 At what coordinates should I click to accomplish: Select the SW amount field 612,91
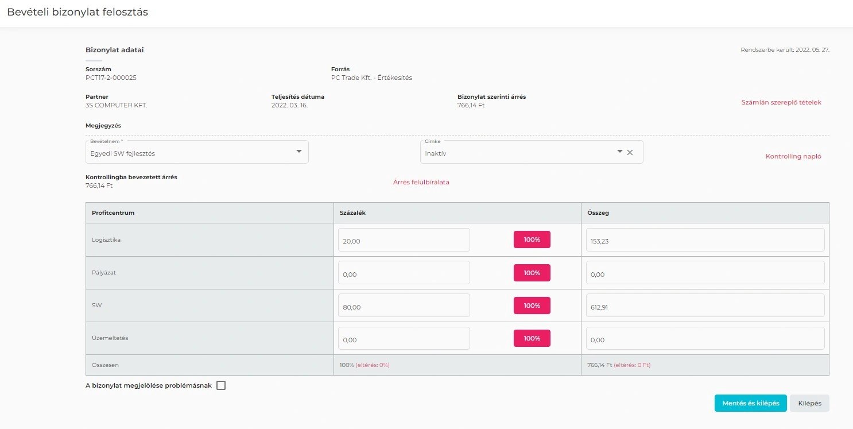point(705,306)
